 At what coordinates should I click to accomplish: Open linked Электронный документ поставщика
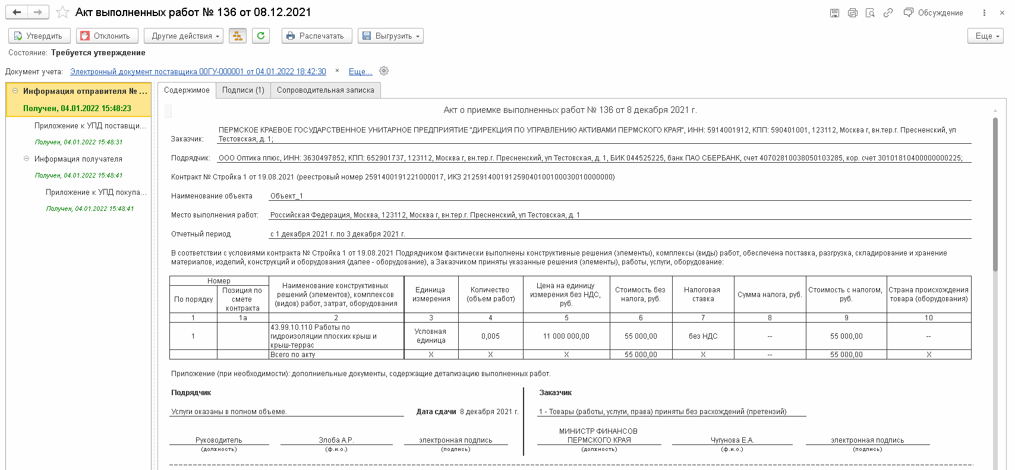[198, 71]
